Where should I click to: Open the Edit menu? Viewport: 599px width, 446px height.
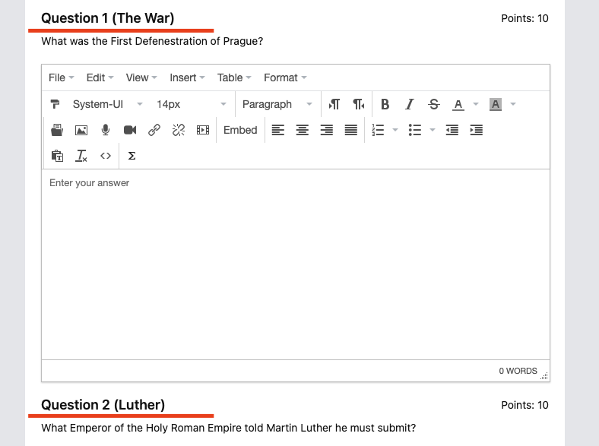point(100,77)
